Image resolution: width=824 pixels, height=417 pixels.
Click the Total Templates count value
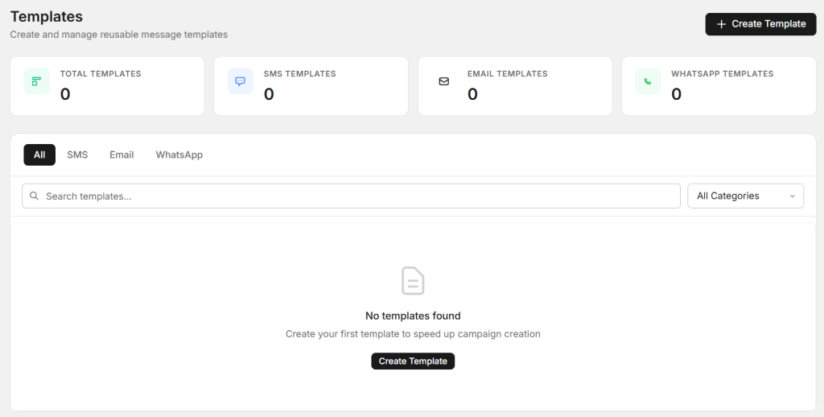click(65, 94)
